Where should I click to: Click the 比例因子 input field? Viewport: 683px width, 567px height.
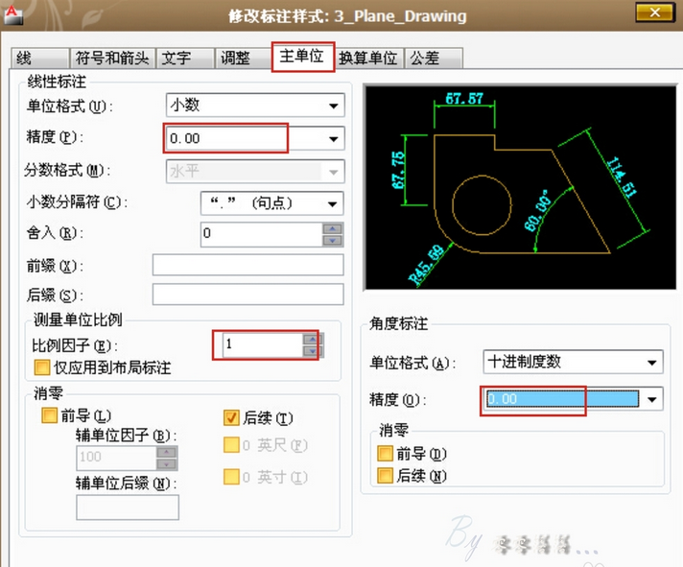point(261,344)
